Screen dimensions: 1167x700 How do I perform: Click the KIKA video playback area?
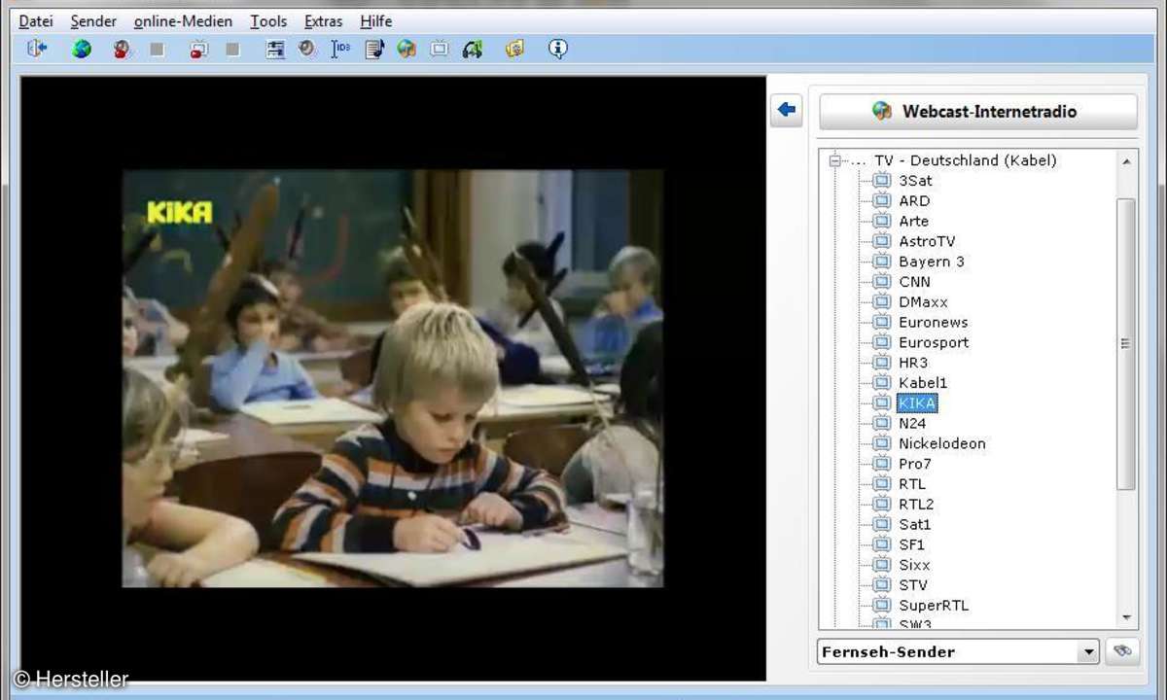[393, 378]
